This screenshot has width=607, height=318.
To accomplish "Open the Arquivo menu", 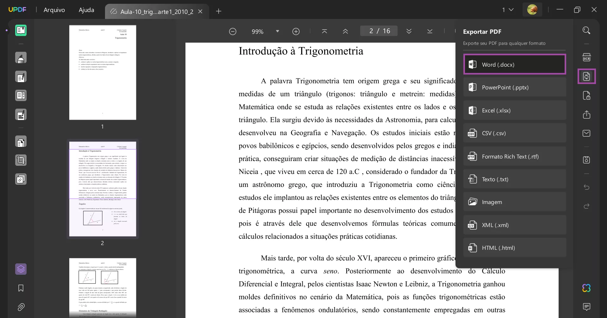I will click(x=54, y=10).
